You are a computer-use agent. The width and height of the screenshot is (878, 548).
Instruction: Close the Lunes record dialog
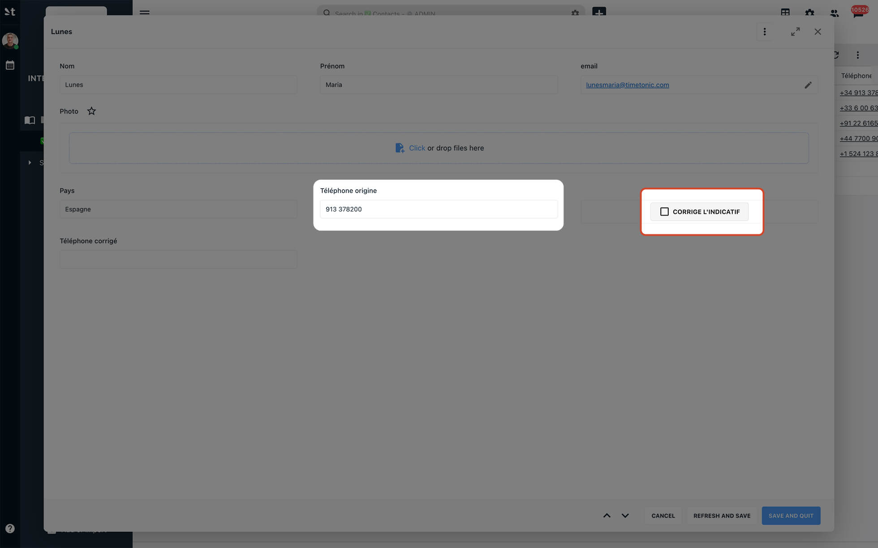818,32
